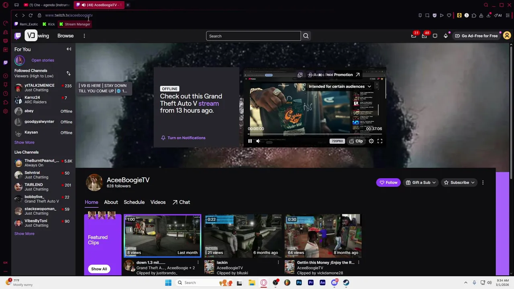Screen dimensions: 514x289
Task: Open Opera snapshot tool icon
Action: (427, 15)
